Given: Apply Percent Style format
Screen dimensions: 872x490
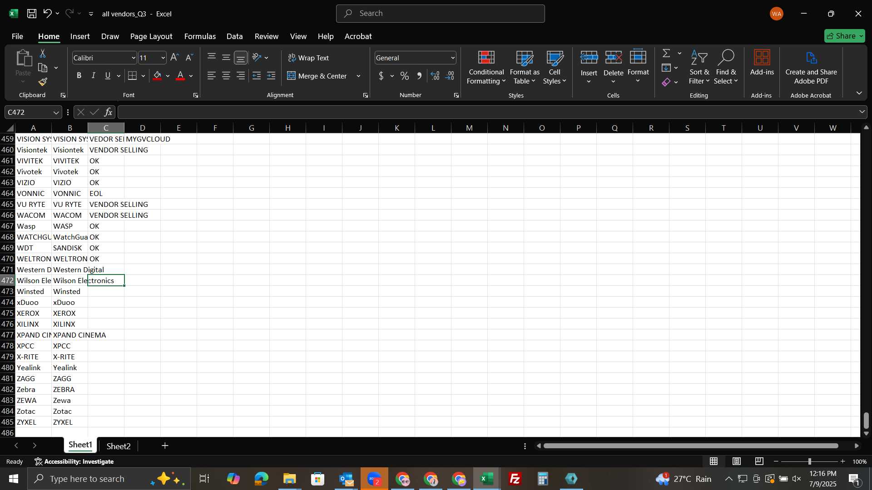Looking at the screenshot, I should [x=405, y=76].
